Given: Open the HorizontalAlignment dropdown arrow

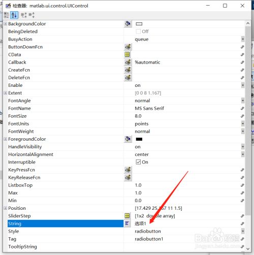Looking at the screenshot, I should (x=243, y=154).
